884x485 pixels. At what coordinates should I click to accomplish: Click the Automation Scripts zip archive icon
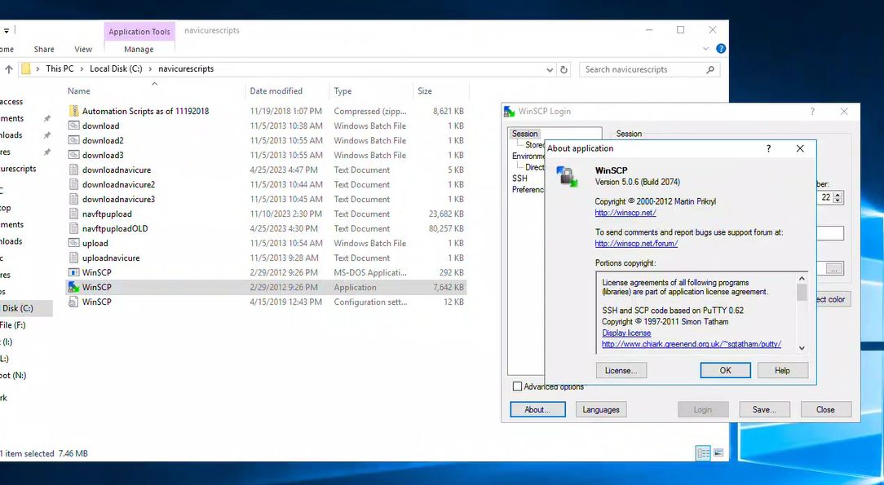73,111
